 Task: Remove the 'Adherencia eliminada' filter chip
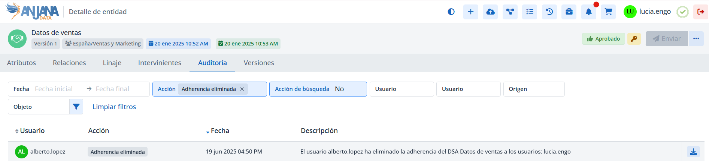pyautogui.click(x=242, y=89)
